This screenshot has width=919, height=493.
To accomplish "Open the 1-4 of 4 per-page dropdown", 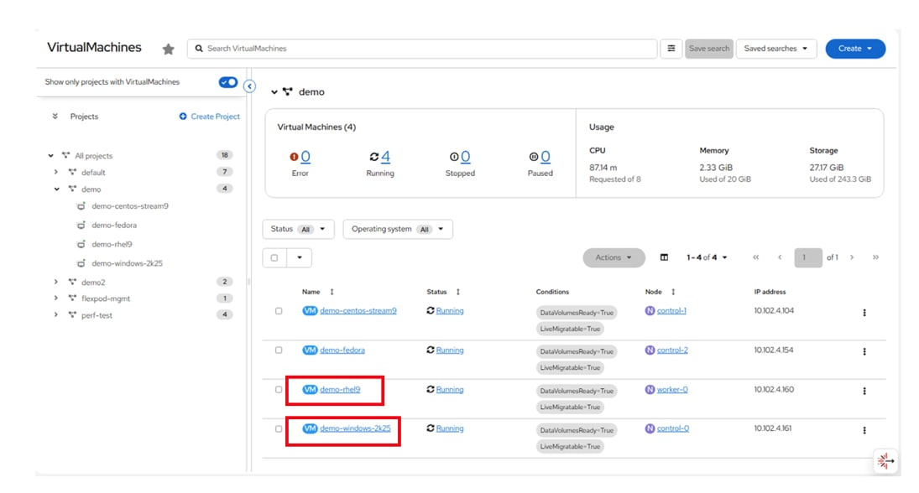I will [707, 257].
